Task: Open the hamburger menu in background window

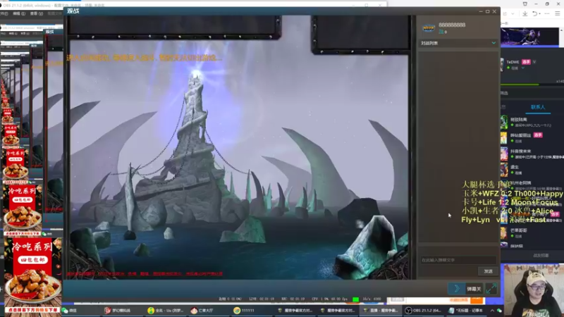Action: tap(558, 13)
